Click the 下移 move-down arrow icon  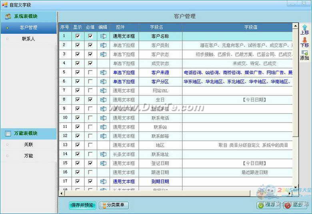click(x=304, y=40)
